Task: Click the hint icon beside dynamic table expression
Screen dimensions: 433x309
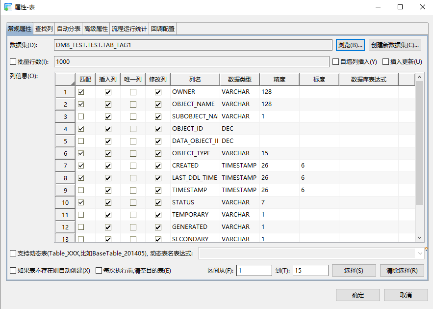Action: click(426, 249)
